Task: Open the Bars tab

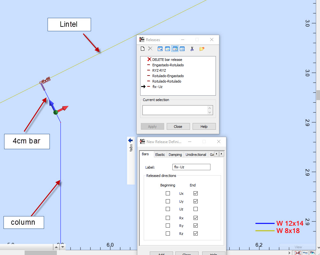Action: [x=145, y=154]
